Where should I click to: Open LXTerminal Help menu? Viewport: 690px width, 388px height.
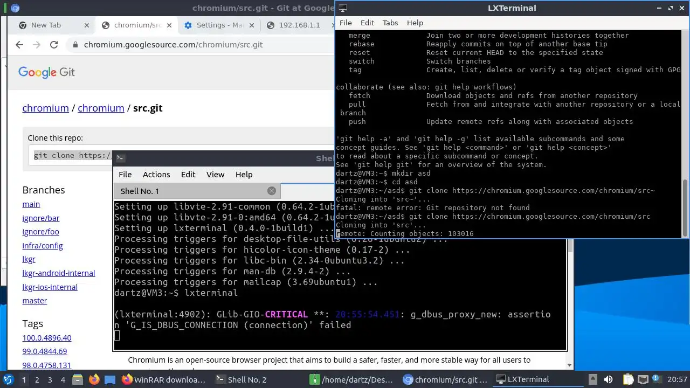click(x=415, y=23)
